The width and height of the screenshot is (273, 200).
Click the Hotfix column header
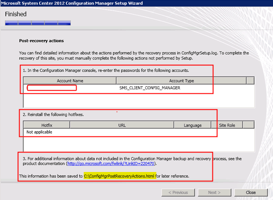[x=47, y=125]
